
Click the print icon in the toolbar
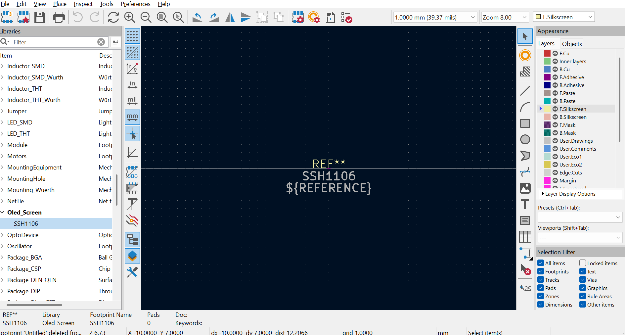pos(59,17)
